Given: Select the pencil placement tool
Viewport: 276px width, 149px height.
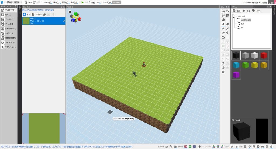Looking at the screenshot, I should 223,24.
